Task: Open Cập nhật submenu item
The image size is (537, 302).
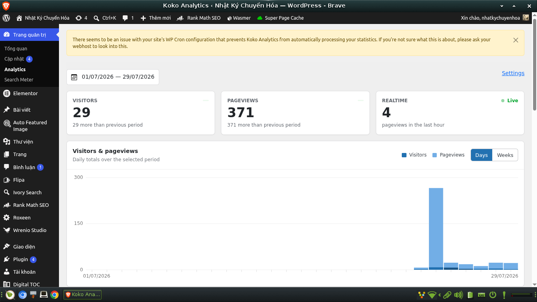Action: pyautogui.click(x=18, y=59)
